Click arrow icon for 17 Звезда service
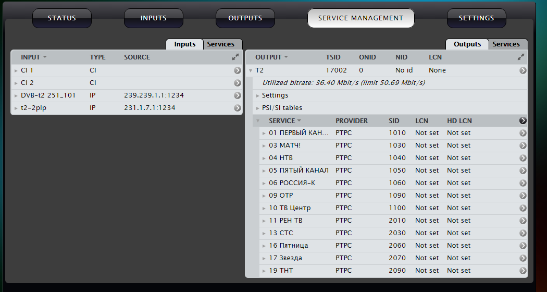Viewport: 547px width, 292px height. click(523, 258)
